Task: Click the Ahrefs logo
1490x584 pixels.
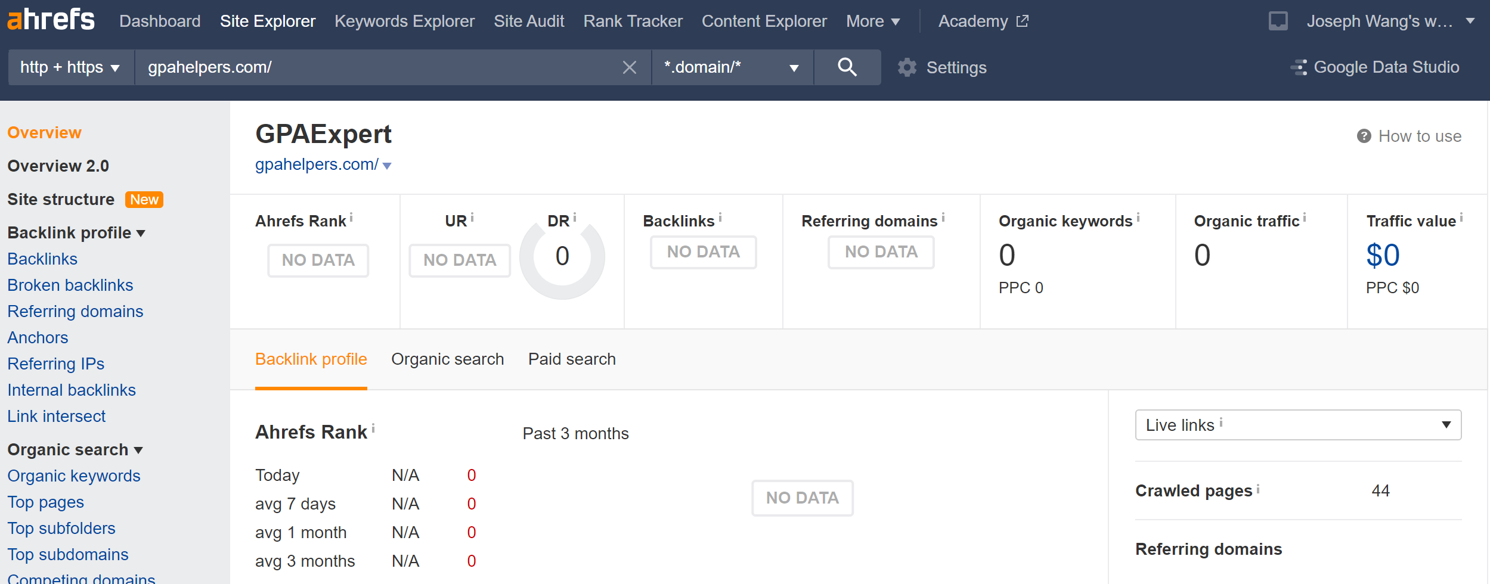Action: pyautogui.click(x=51, y=20)
